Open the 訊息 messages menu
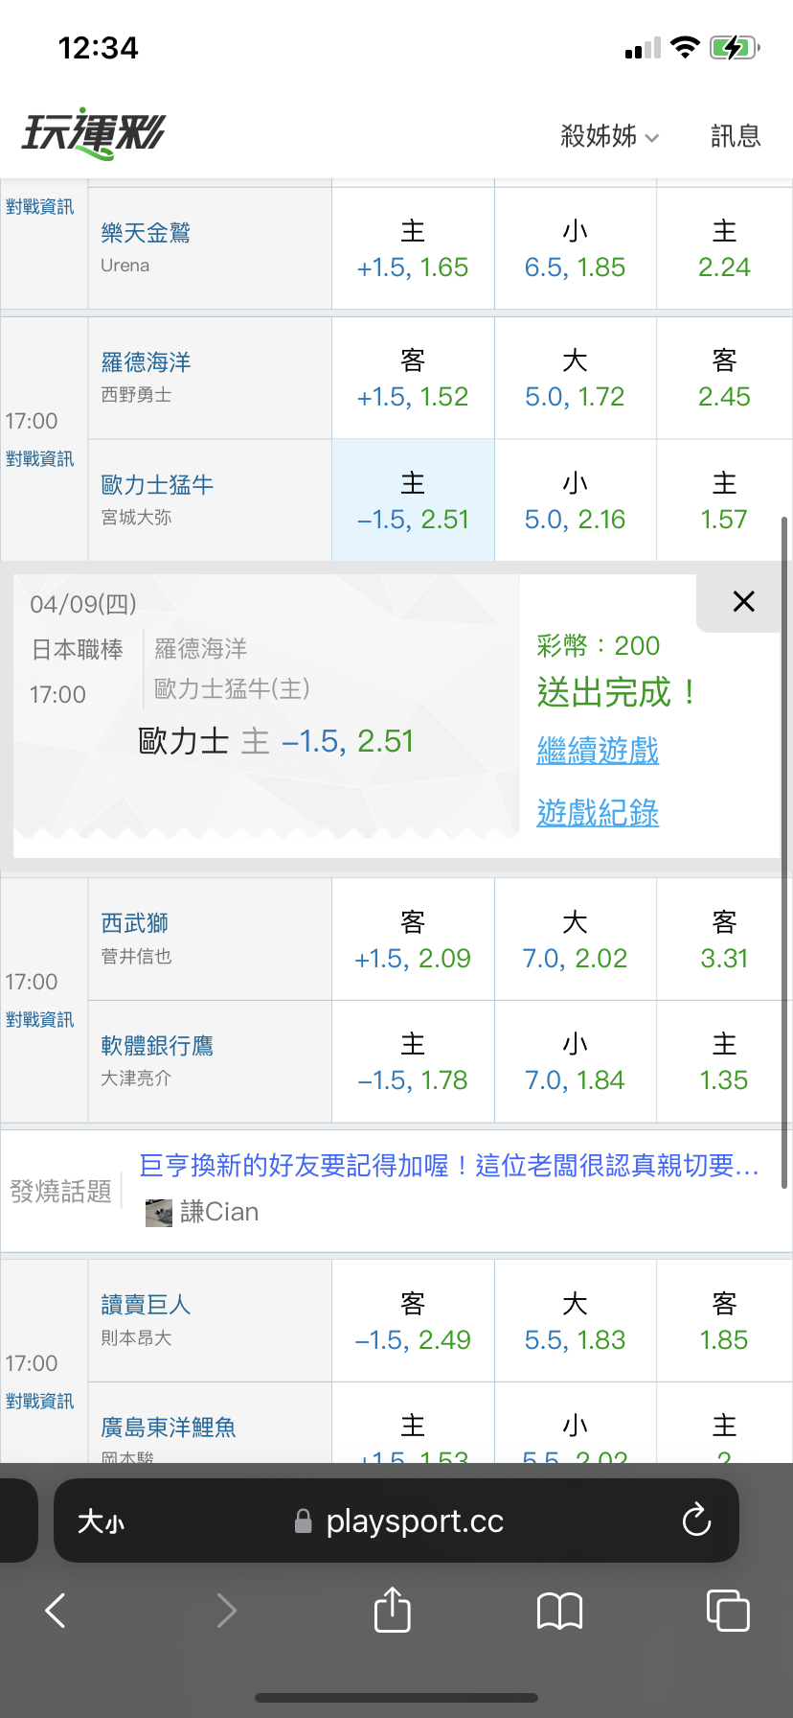The image size is (793, 1718). [x=736, y=136]
